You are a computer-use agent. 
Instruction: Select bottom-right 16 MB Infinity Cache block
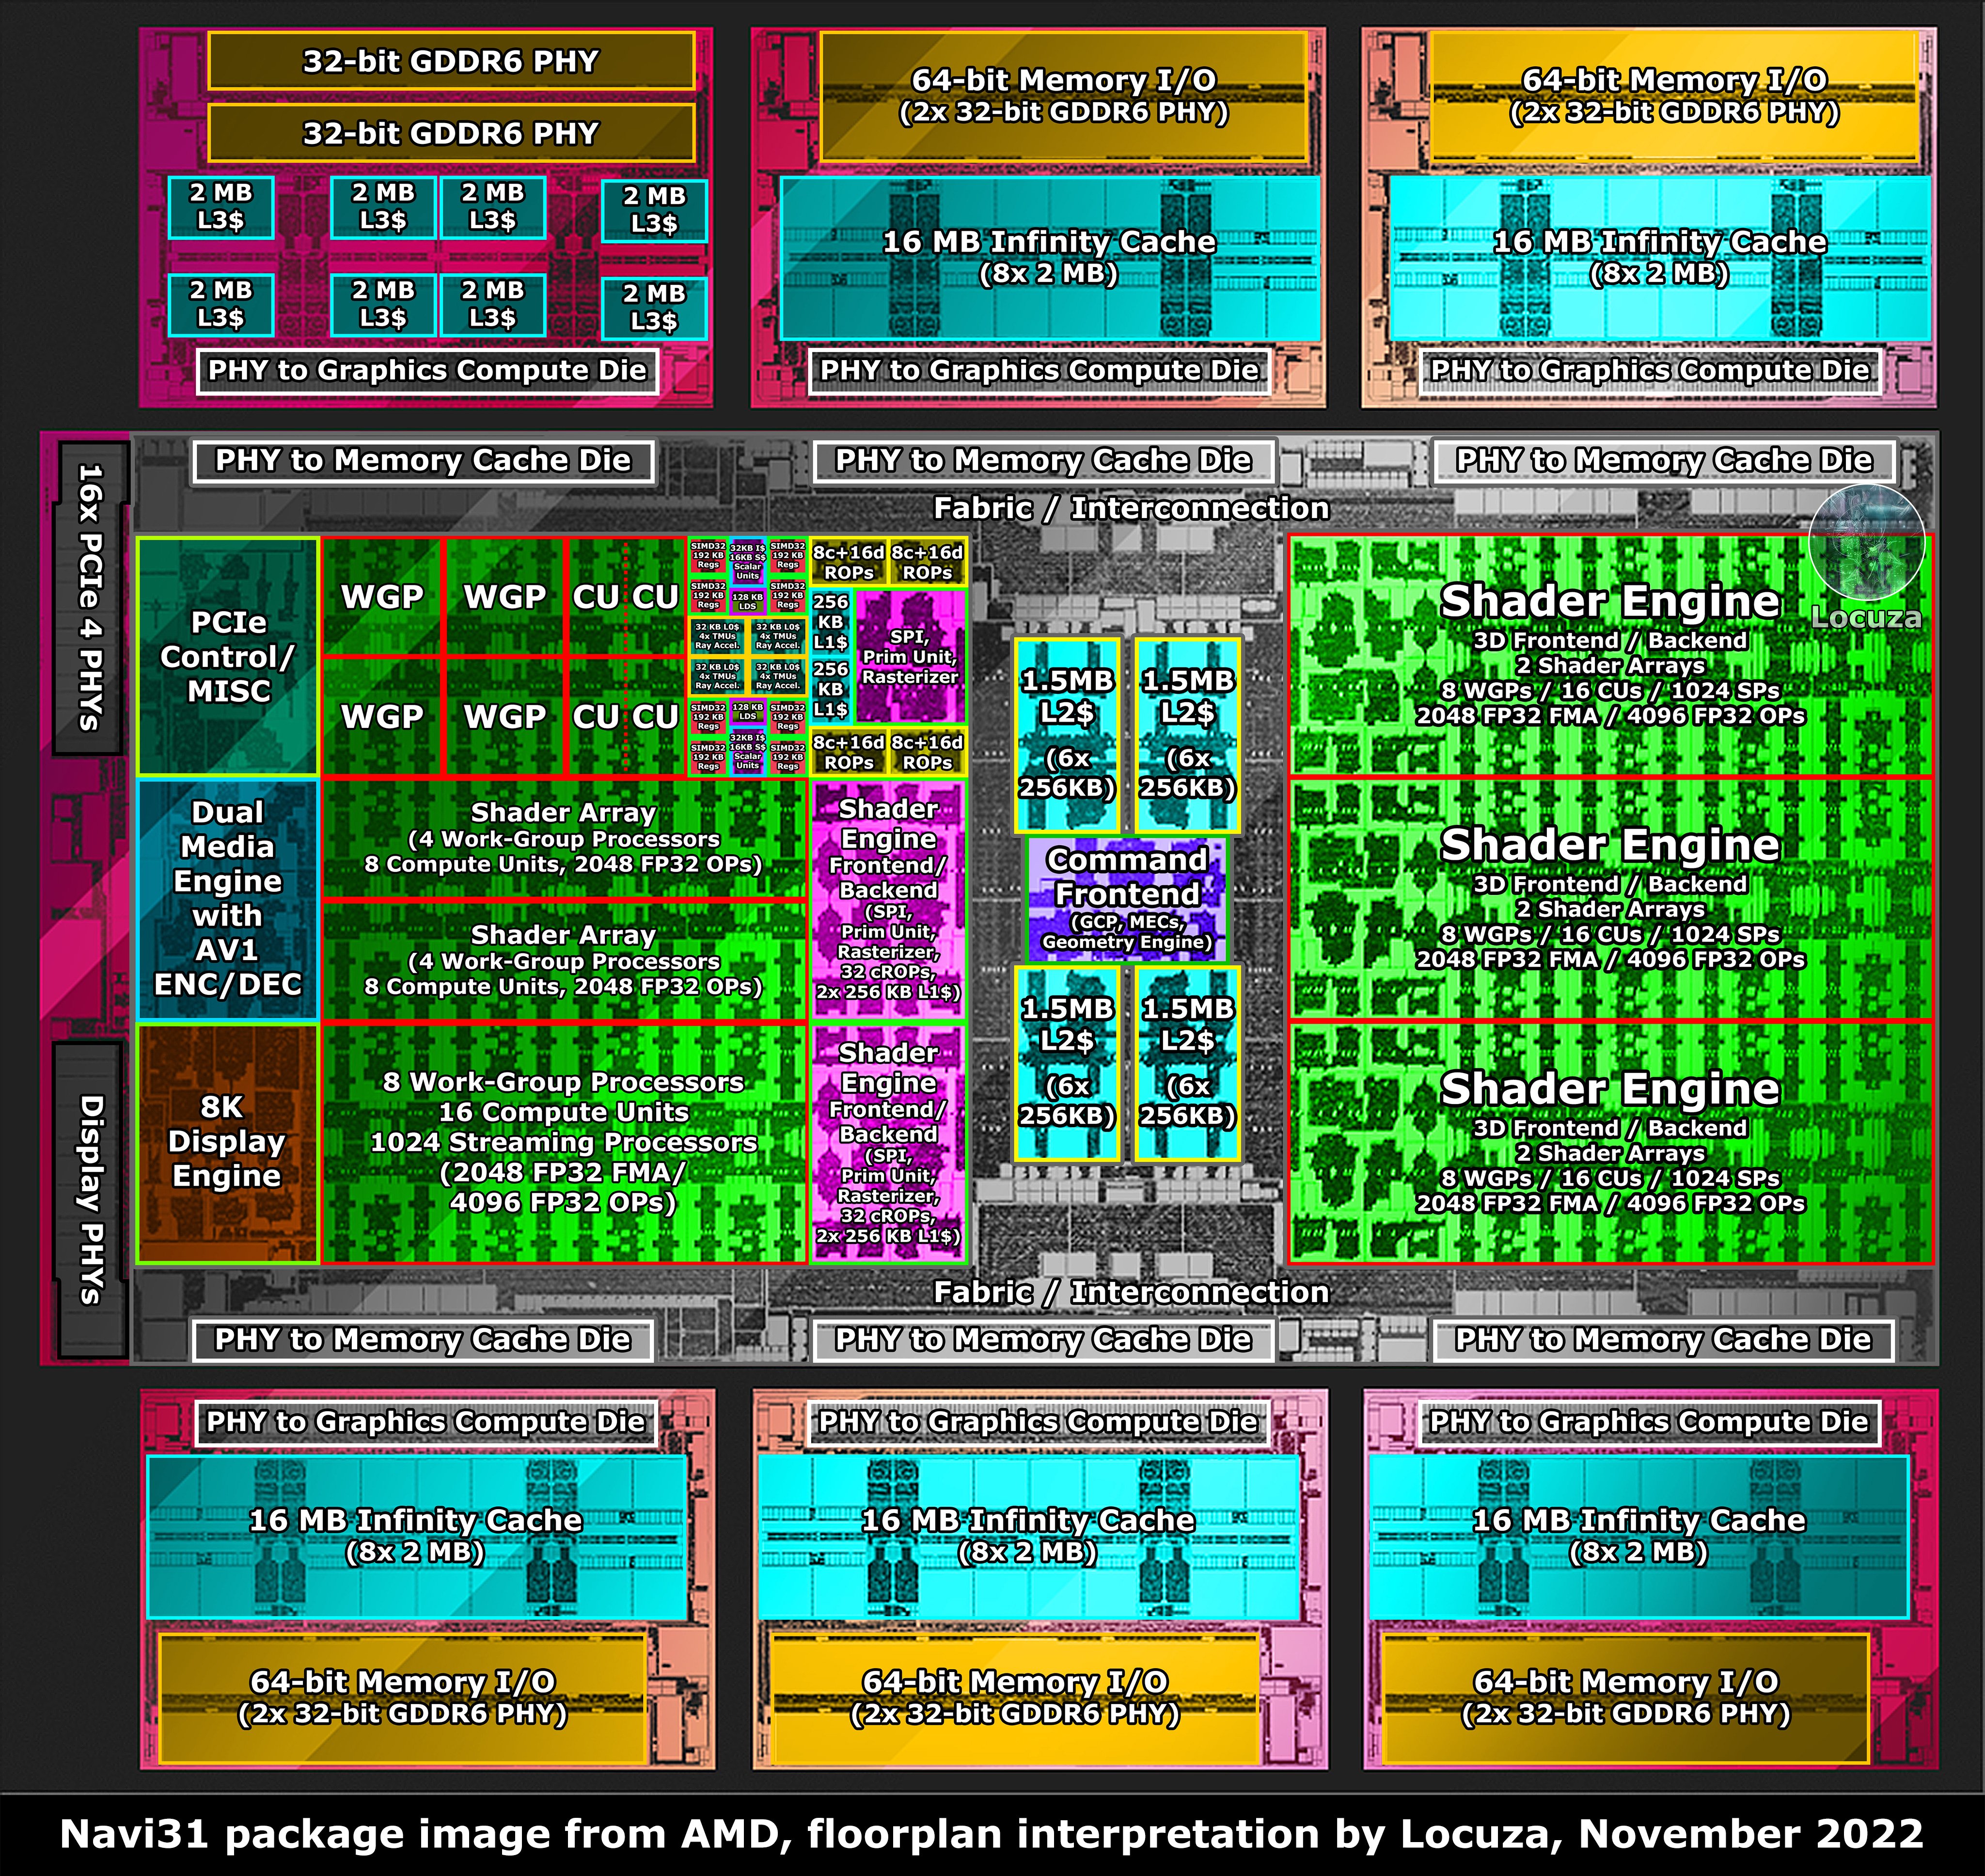1639,1537
